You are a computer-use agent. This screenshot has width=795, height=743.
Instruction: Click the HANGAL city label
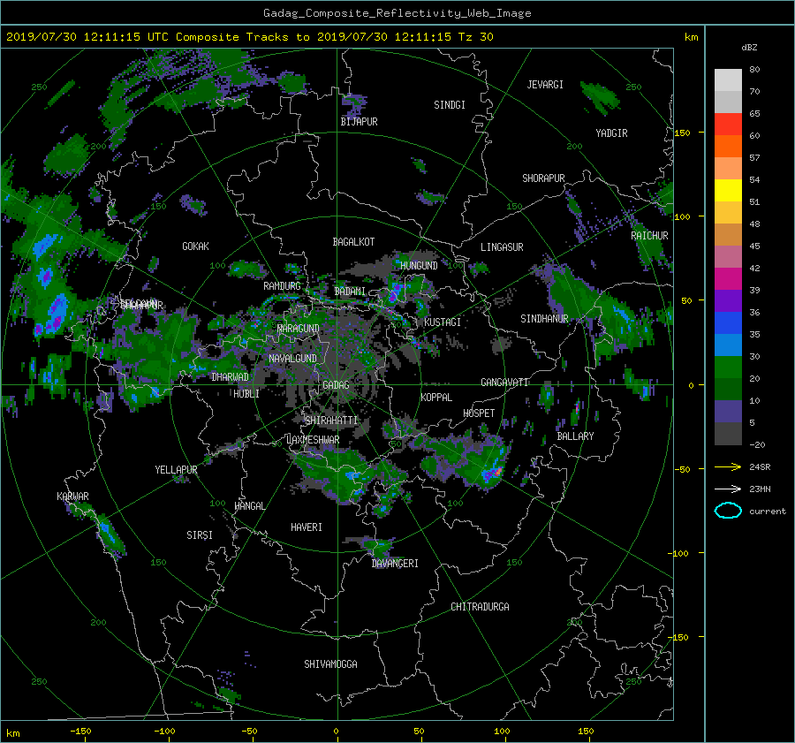[249, 506]
